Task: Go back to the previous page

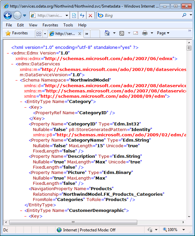Action: pos(8,16)
